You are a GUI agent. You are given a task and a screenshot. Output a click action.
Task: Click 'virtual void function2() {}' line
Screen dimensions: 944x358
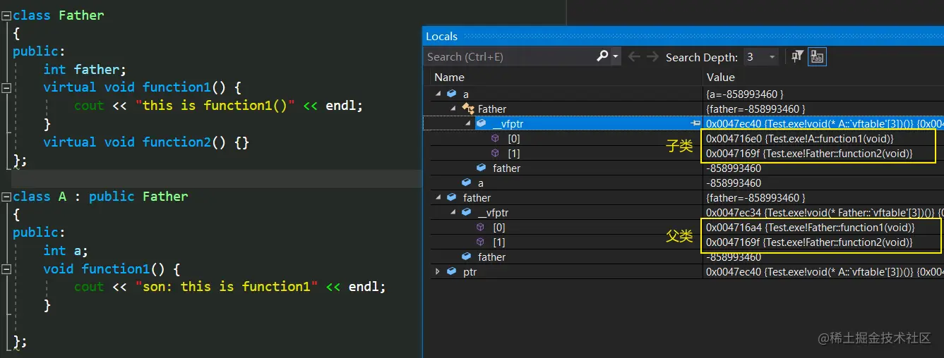coord(146,142)
